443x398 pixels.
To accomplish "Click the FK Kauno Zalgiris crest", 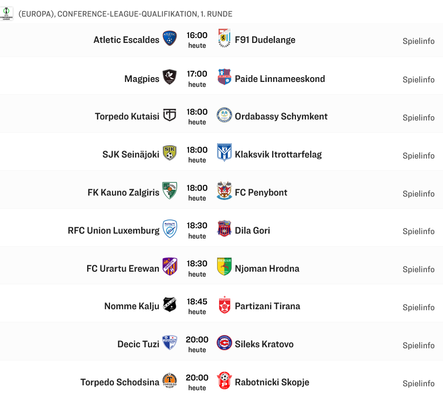I will tap(169, 191).
